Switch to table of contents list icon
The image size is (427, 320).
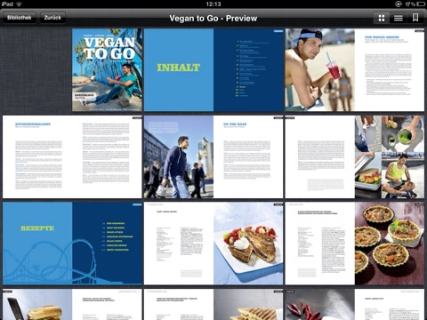[399, 18]
